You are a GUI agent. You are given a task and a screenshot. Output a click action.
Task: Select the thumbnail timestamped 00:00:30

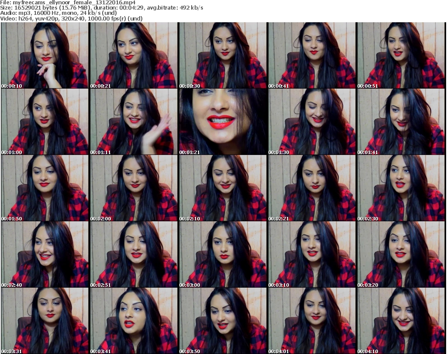tap(223, 55)
